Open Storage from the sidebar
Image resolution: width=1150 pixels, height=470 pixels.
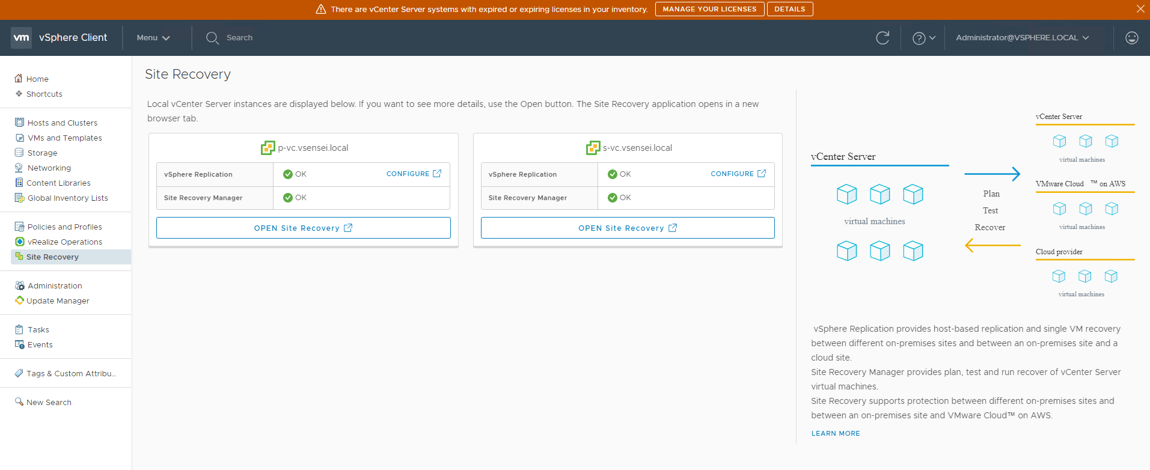42,153
